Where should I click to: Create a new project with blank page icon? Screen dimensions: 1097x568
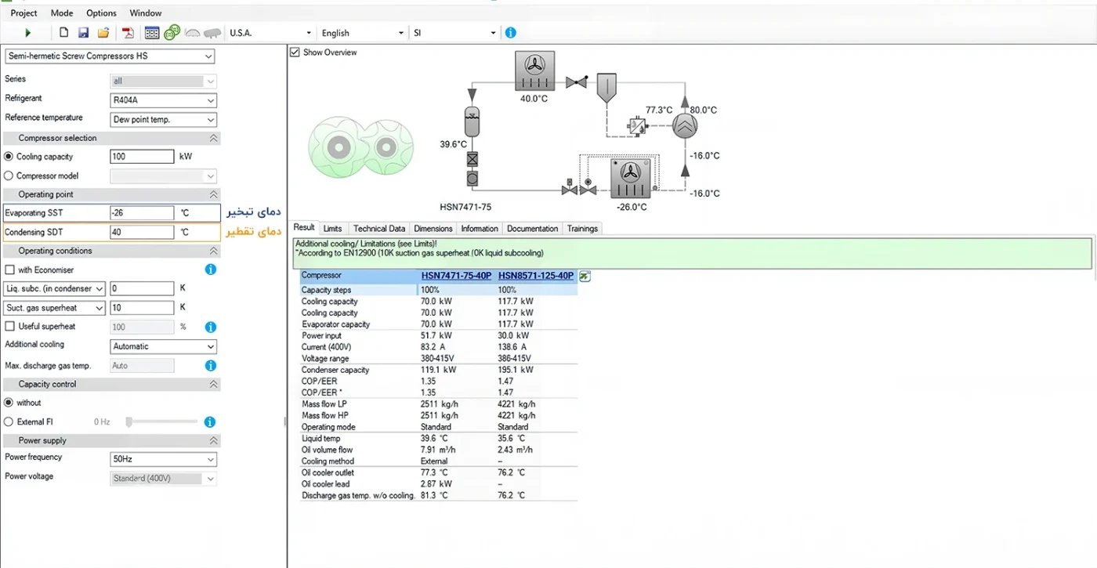(64, 33)
